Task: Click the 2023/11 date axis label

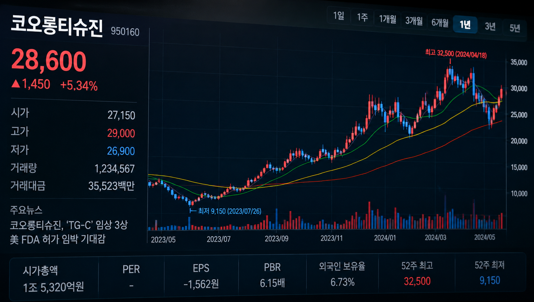Action: click(332, 238)
